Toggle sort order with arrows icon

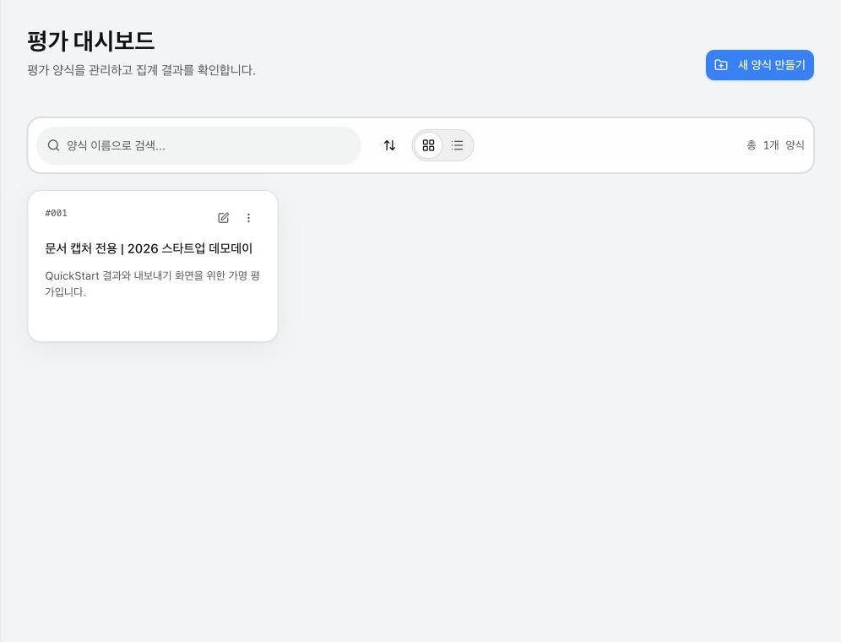click(390, 145)
